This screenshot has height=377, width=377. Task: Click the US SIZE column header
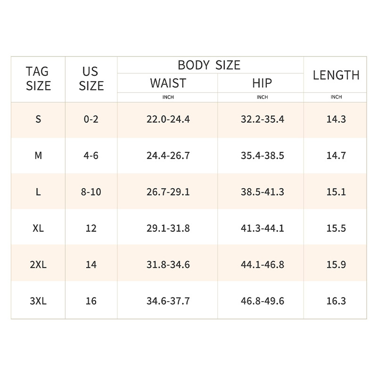point(91,79)
